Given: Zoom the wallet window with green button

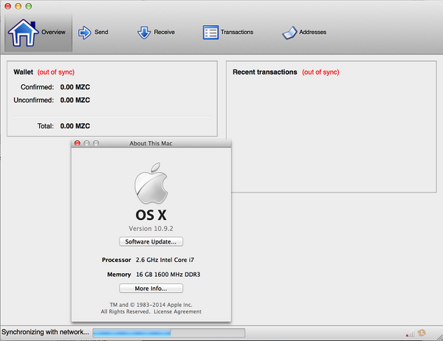Looking at the screenshot, I should (29, 6).
